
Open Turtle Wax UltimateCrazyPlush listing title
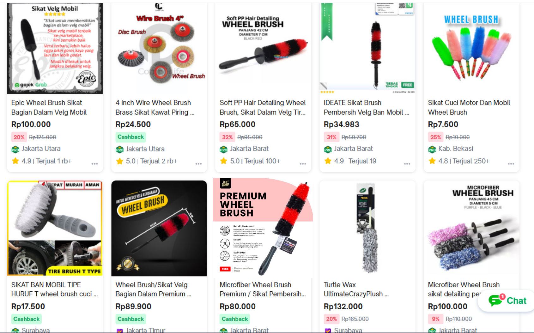[x=356, y=289]
